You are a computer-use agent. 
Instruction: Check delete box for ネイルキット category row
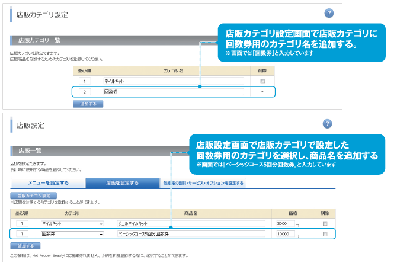[x=262, y=81]
